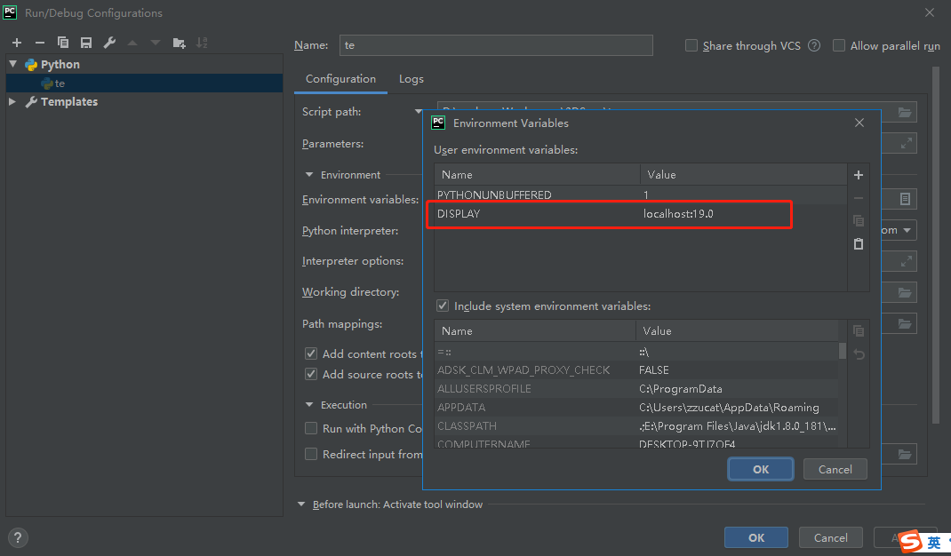Remove the selected run configuration

point(39,42)
